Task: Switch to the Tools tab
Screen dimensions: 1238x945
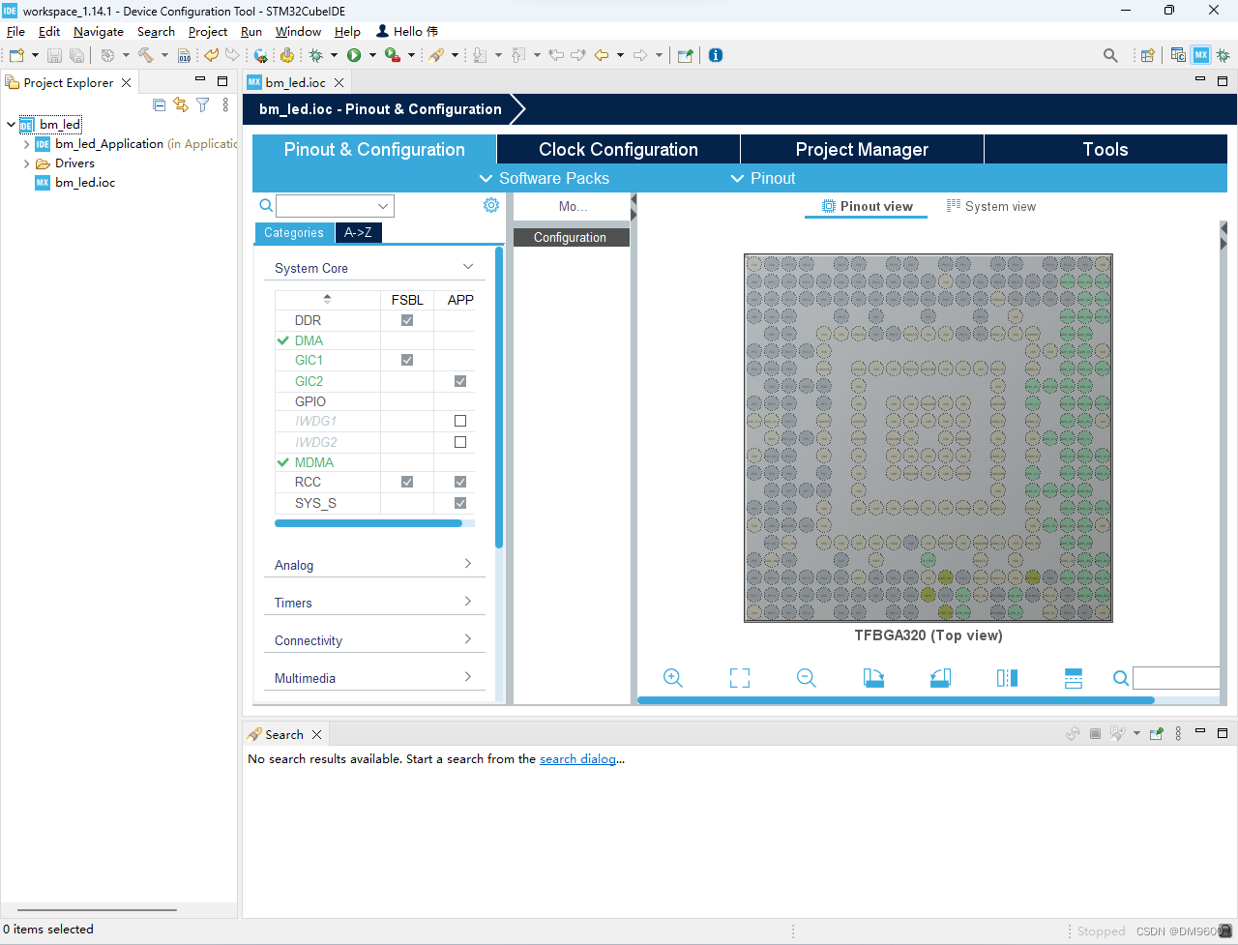Action: (1105, 149)
